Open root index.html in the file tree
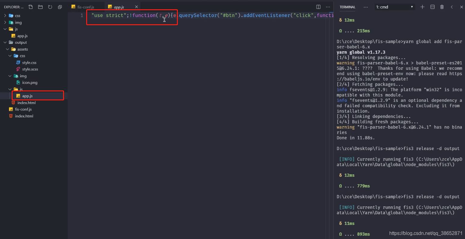The width and height of the screenshot is (465, 239). coord(24,116)
